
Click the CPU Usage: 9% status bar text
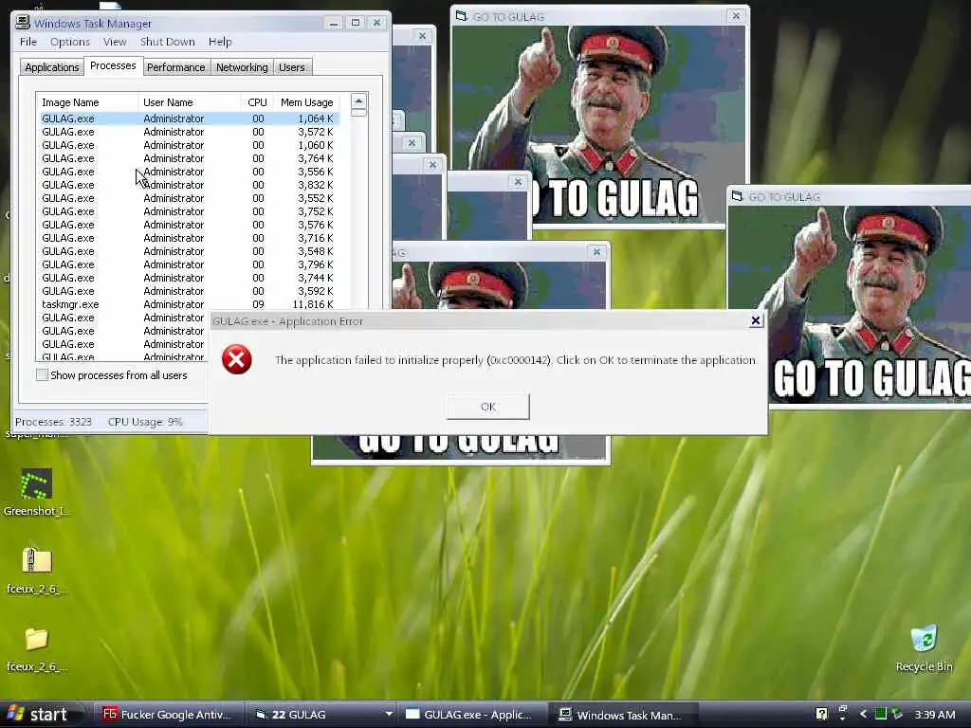[x=145, y=422]
